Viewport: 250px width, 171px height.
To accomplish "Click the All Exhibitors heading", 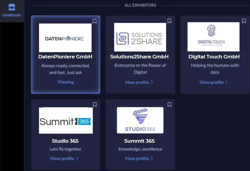I will (x=140, y=5).
